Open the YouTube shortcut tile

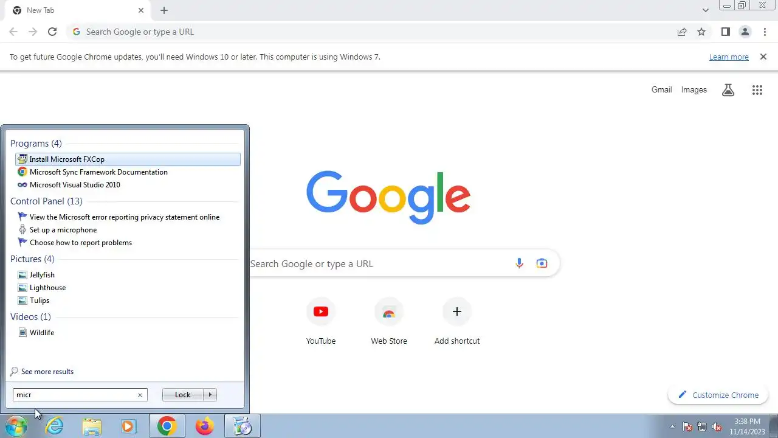click(x=321, y=322)
